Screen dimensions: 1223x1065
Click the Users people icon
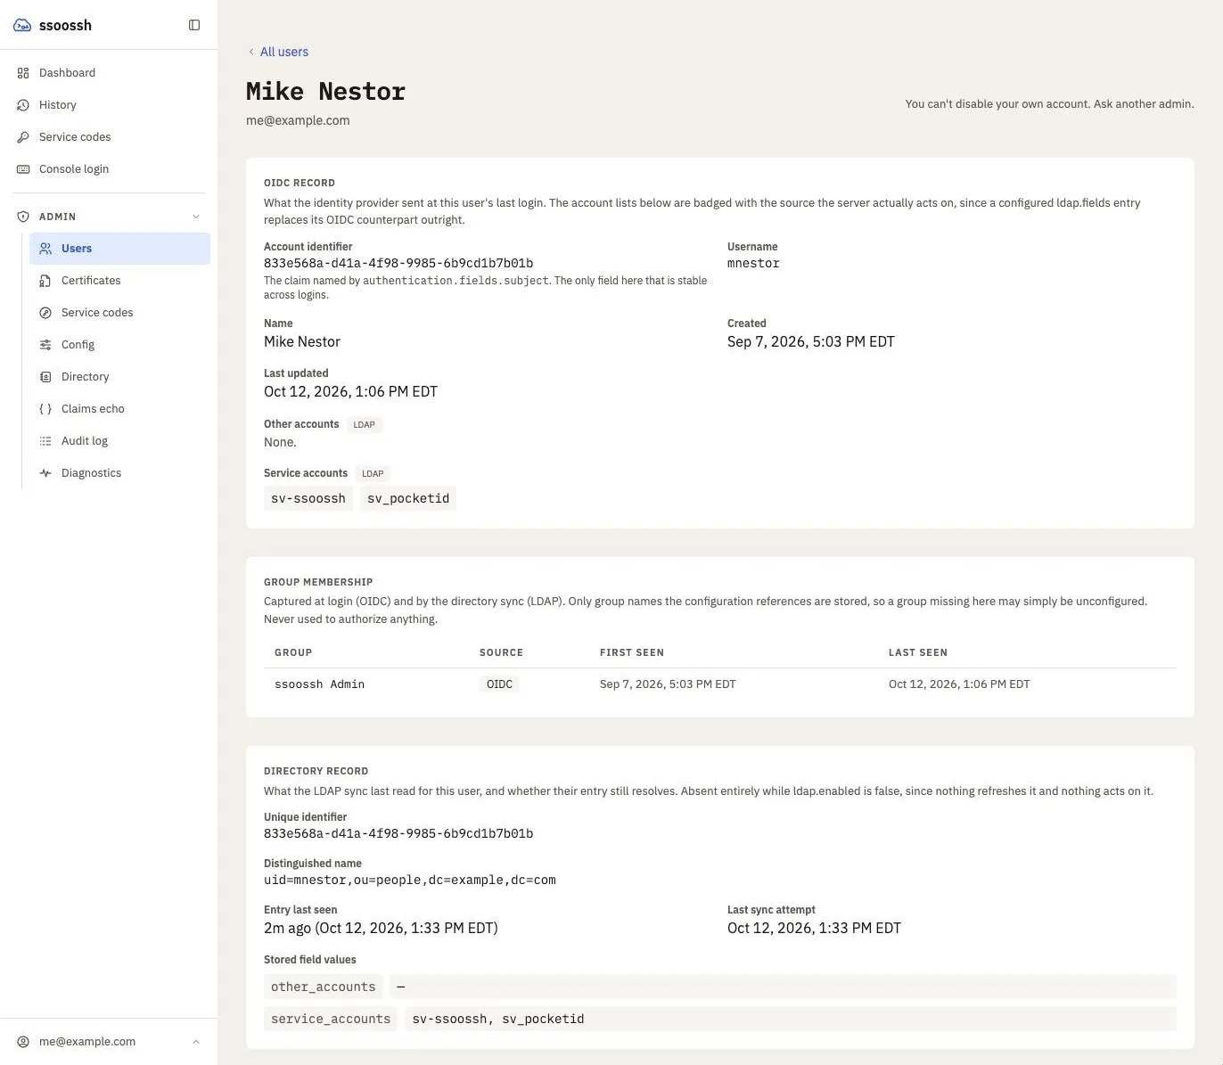point(45,249)
